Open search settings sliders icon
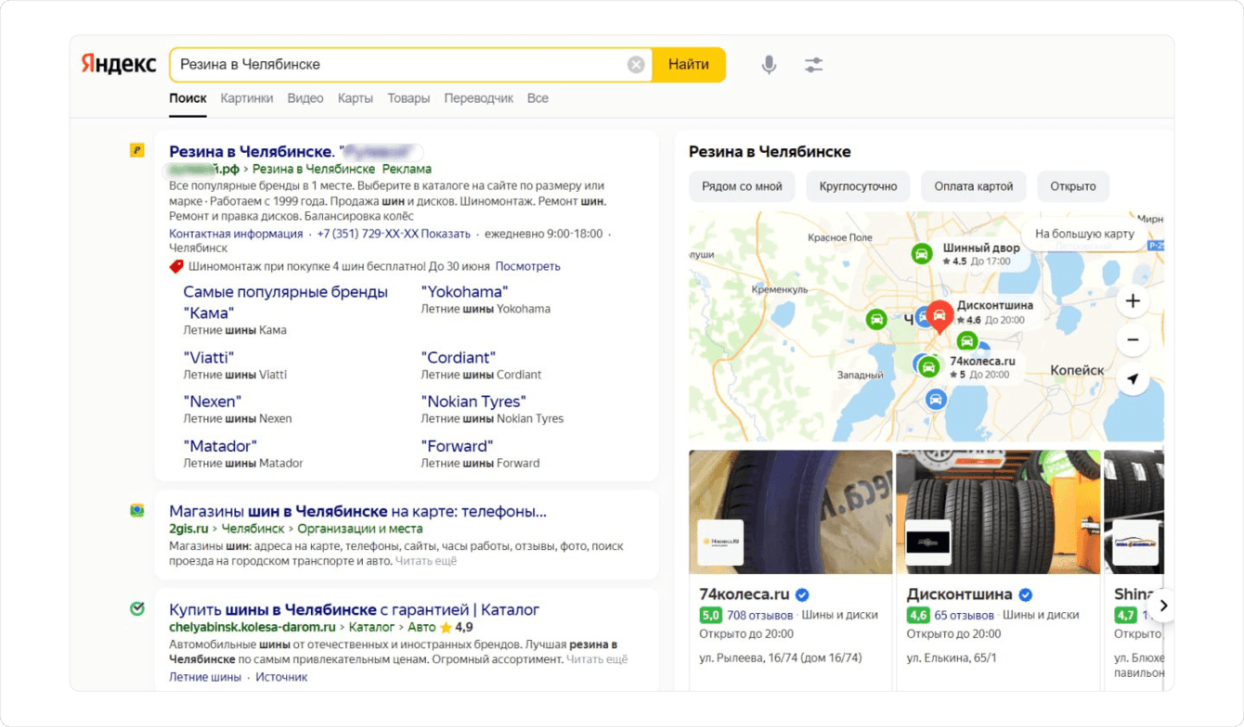This screenshot has width=1244, height=727. tap(813, 65)
